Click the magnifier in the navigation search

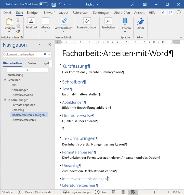45,54
